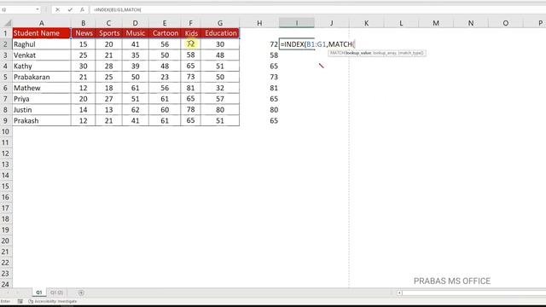Select row 24 header

[x=6, y=284]
